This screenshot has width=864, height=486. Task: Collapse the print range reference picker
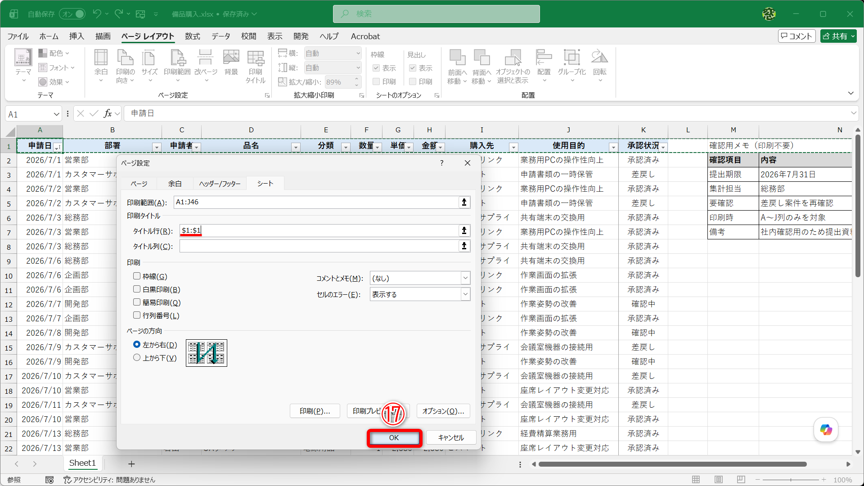click(x=464, y=202)
